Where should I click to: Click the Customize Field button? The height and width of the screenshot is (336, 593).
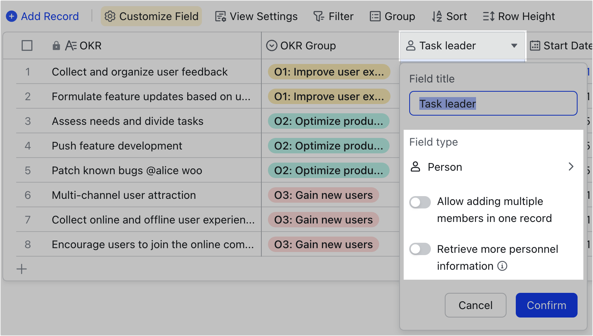click(x=151, y=16)
